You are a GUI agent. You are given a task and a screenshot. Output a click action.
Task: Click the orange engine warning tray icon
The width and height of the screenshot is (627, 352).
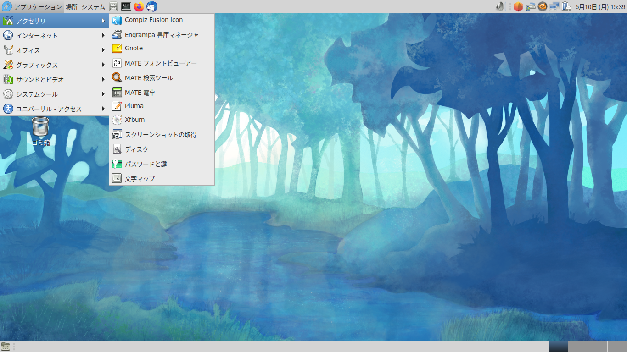click(x=543, y=6)
